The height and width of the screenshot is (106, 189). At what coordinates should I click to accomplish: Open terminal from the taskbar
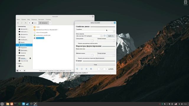pyautogui.click(x=16, y=104)
